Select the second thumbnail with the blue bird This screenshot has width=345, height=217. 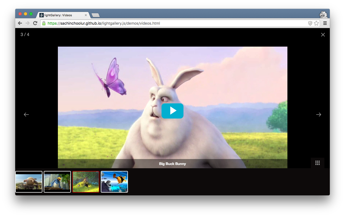[57, 182]
